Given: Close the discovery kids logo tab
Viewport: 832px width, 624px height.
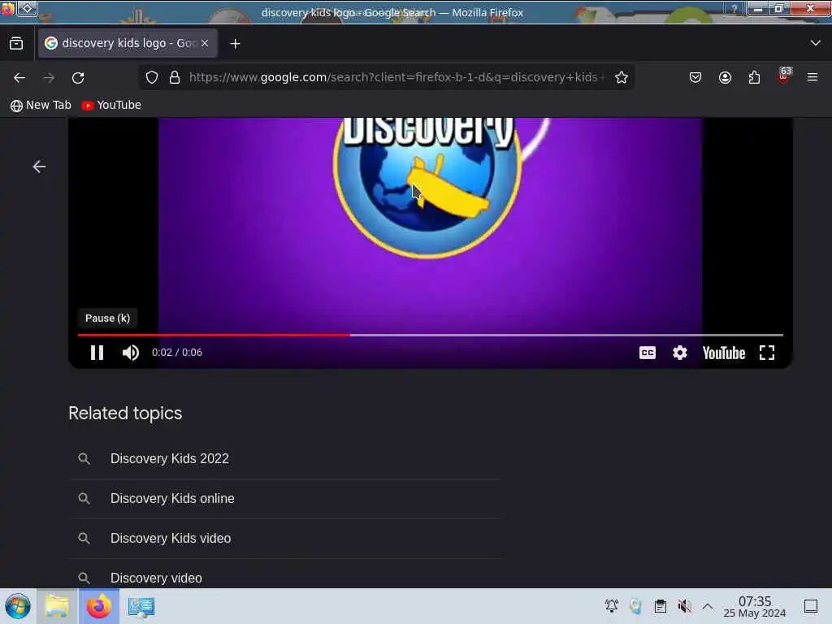Looking at the screenshot, I should (x=205, y=43).
